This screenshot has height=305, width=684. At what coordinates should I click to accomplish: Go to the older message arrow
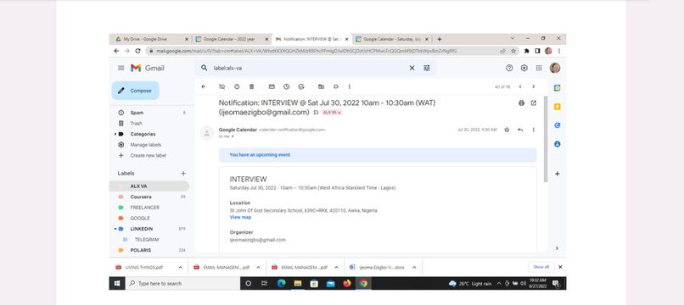pyautogui.click(x=533, y=86)
